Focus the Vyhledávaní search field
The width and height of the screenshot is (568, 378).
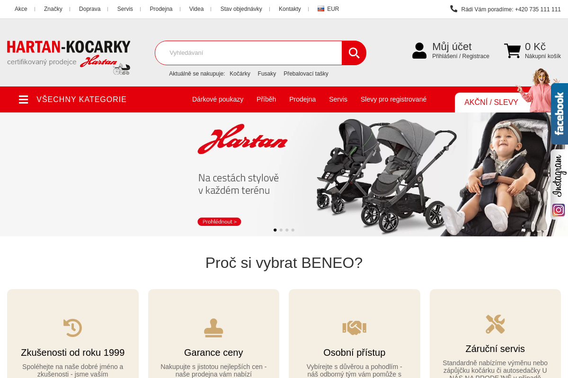pos(248,53)
